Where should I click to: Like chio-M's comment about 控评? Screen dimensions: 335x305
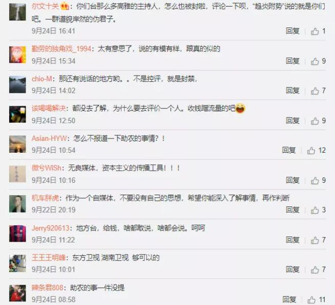click(315, 91)
